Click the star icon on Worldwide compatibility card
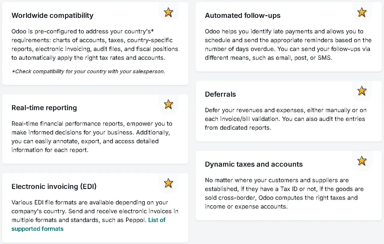Viewport: 384px width, 244px height. 168,12
